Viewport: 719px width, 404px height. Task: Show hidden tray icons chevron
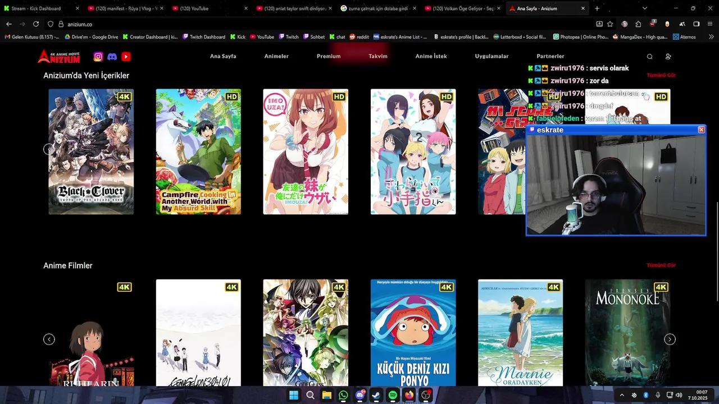point(622,395)
